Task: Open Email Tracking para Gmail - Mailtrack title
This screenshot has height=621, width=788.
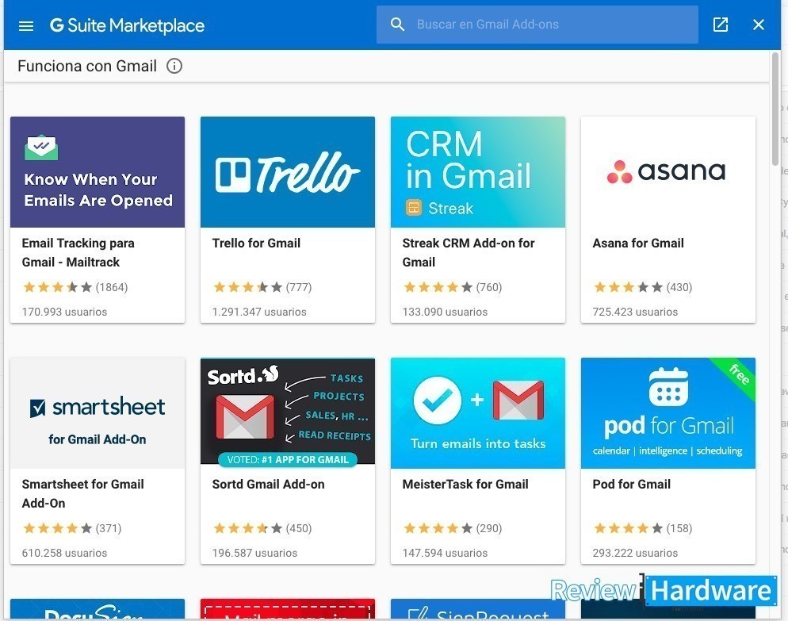Action: 78,252
